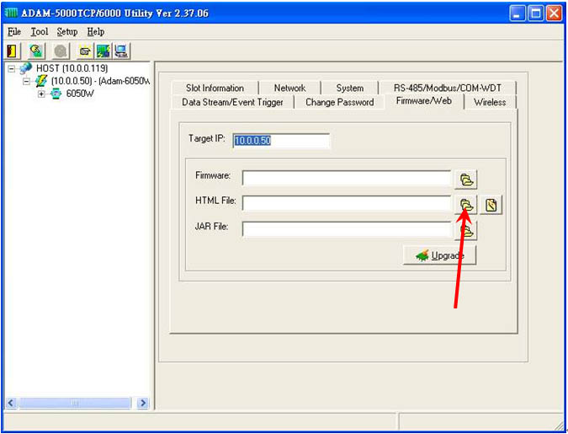Switch to the Wireless tab
The height and width of the screenshot is (434, 568).
[490, 102]
